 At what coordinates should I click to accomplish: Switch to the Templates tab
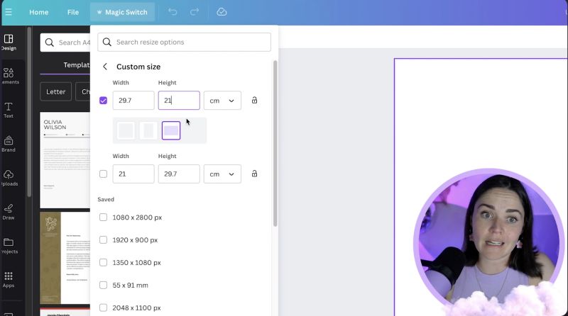[77, 65]
